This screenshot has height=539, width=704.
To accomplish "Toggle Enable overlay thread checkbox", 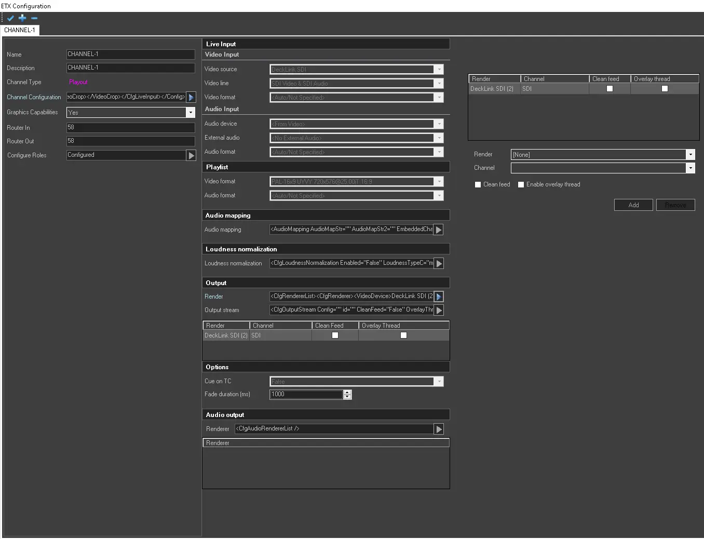I will 521,185.
